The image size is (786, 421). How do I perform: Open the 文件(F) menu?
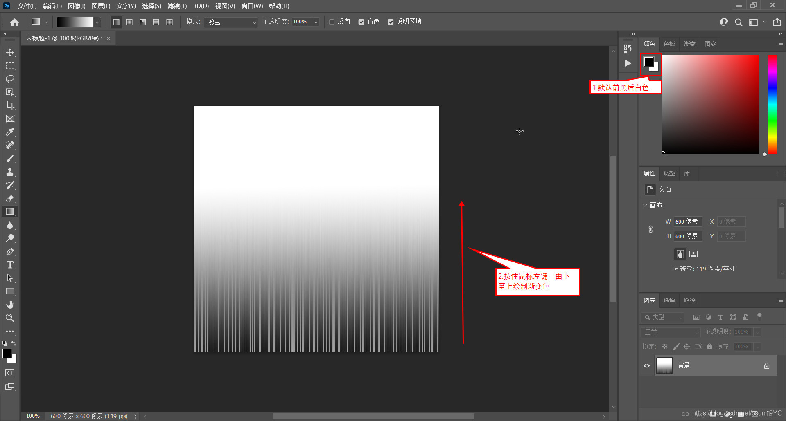[x=27, y=6]
